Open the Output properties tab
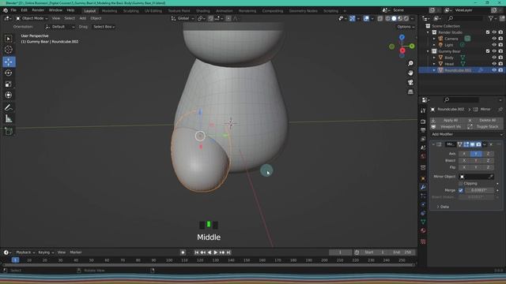Viewport: 506px width, 284px height. point(423,130)
